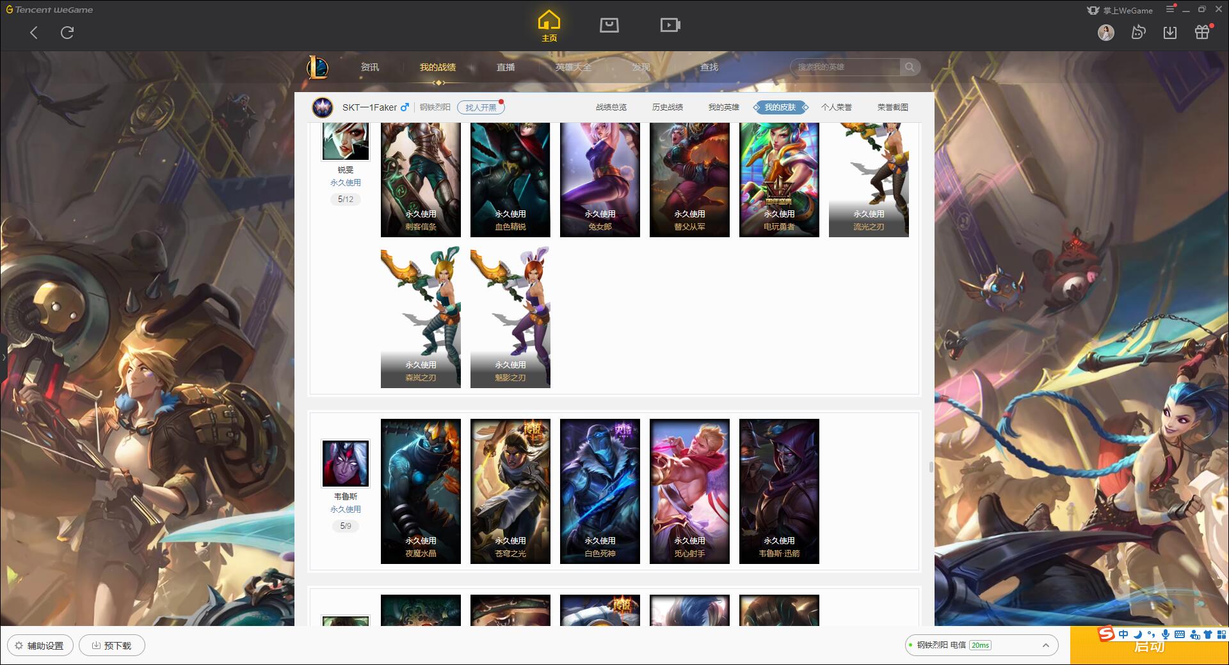Screen dimensions: 1229x665
Task: Toggle Sogou Chinese/English 中 mode
Action: point(1123,634)
